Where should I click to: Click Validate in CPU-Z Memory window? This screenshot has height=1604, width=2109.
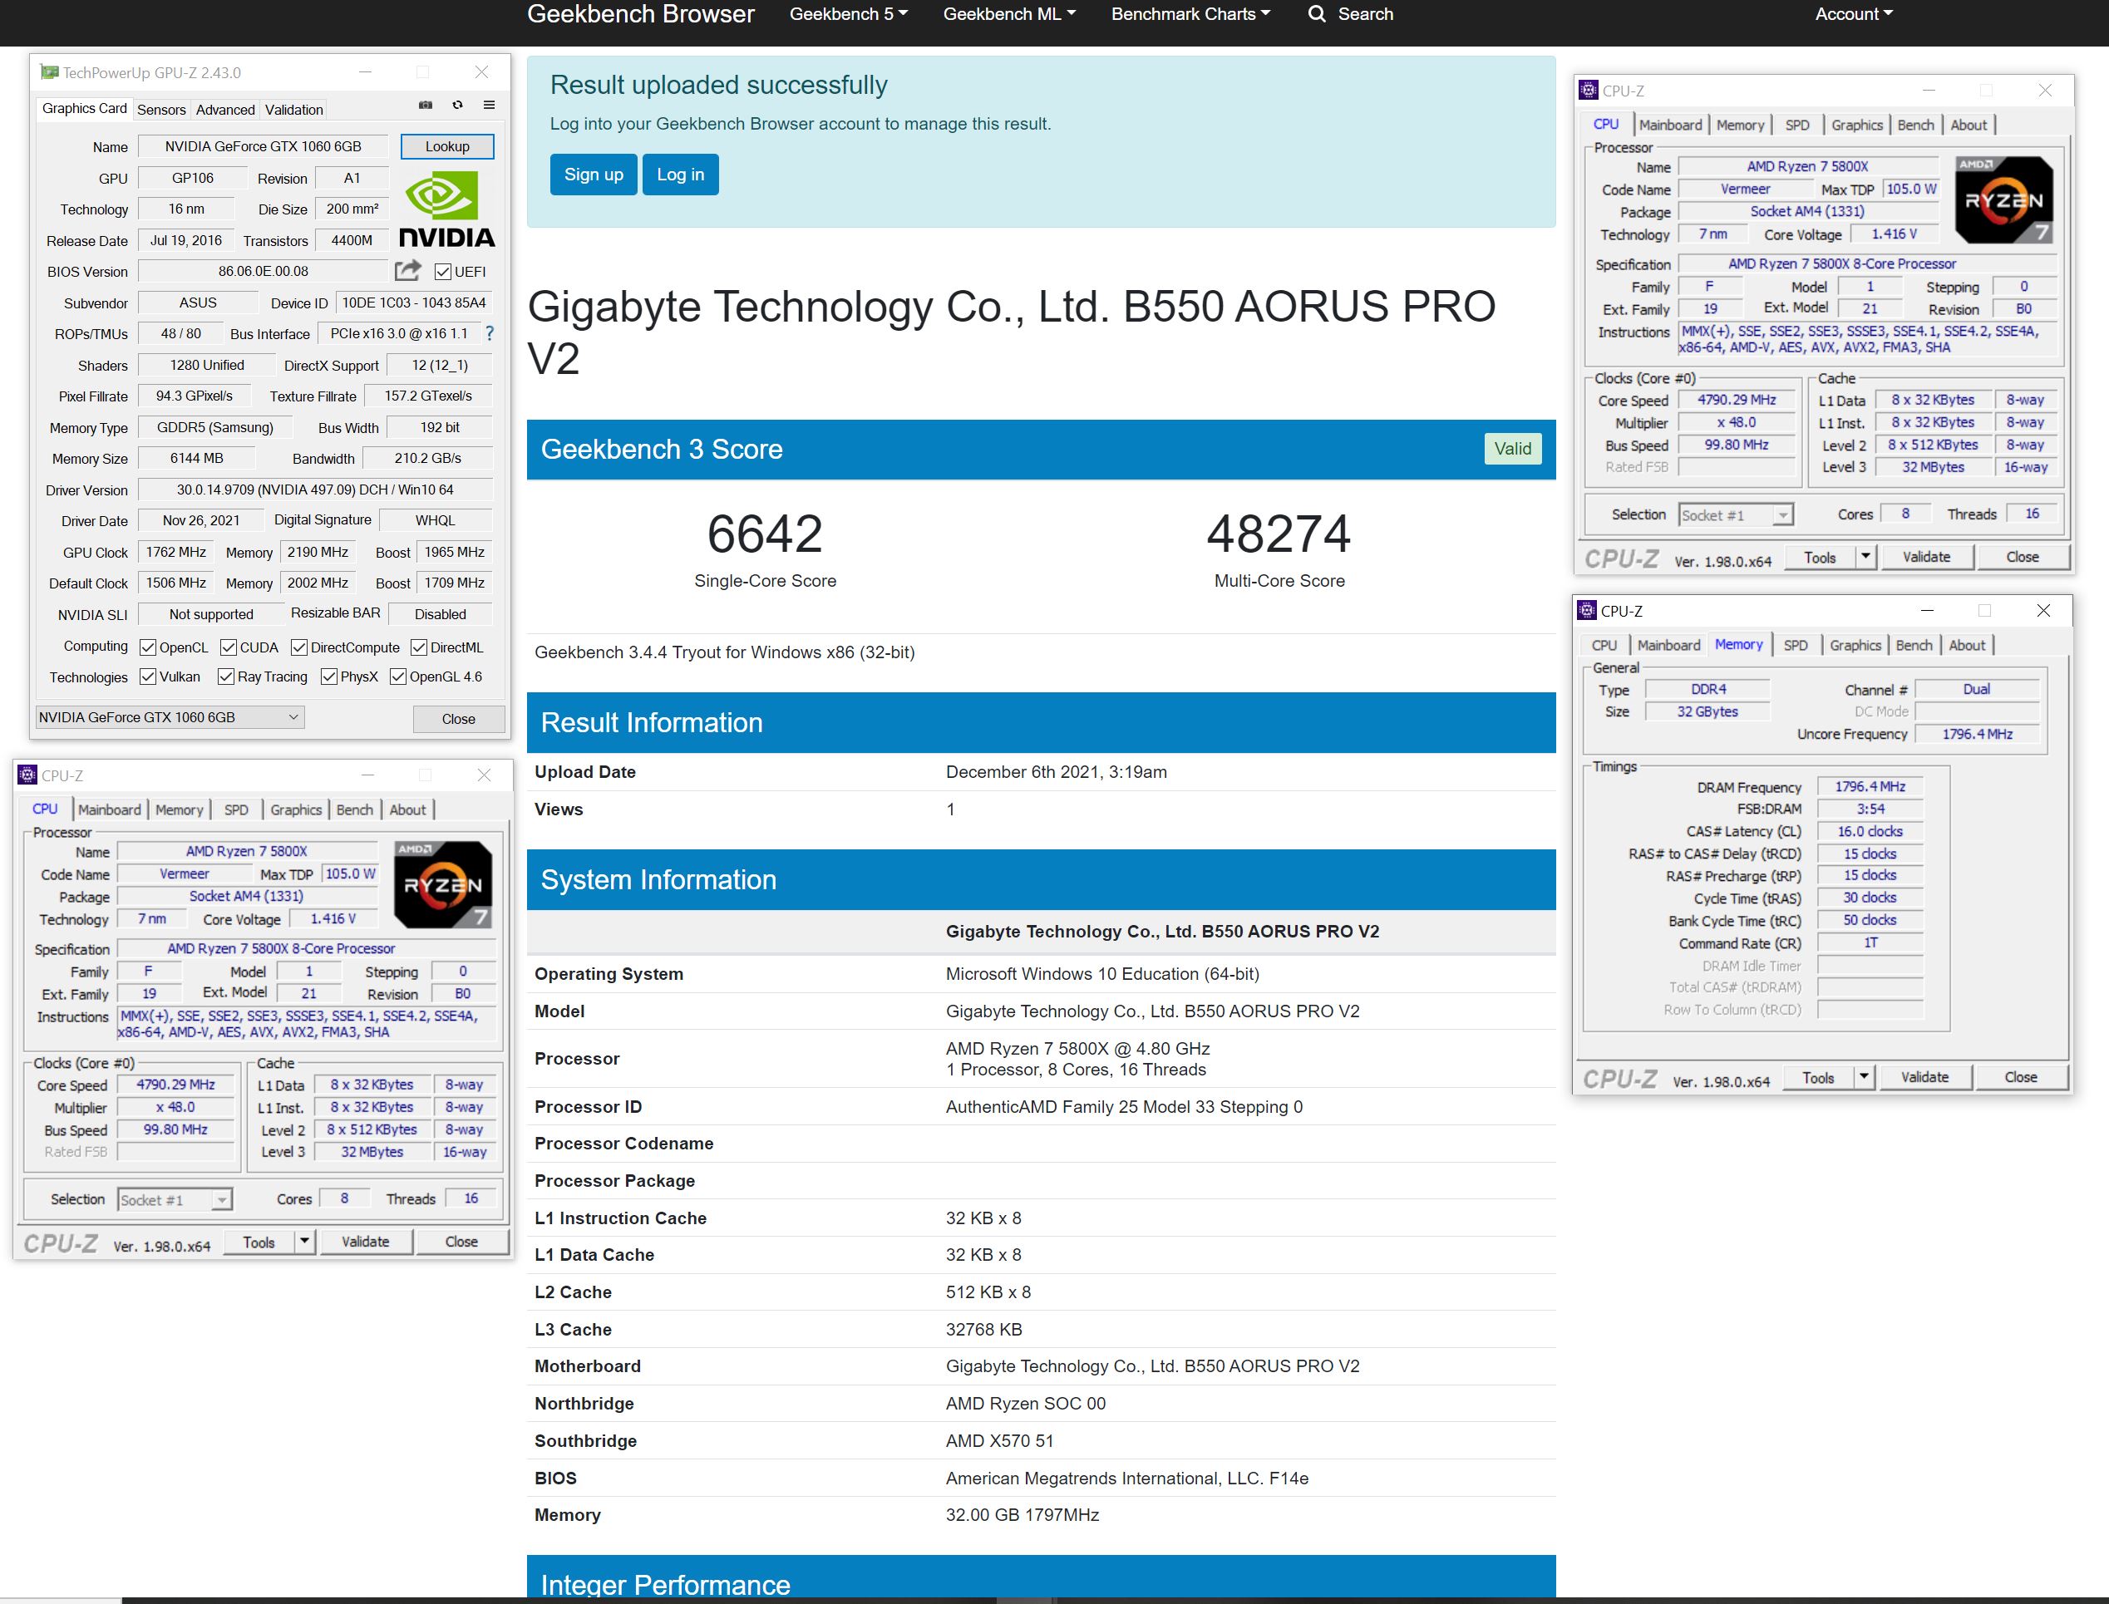pyautogui.click(x=1924, y=1077)
